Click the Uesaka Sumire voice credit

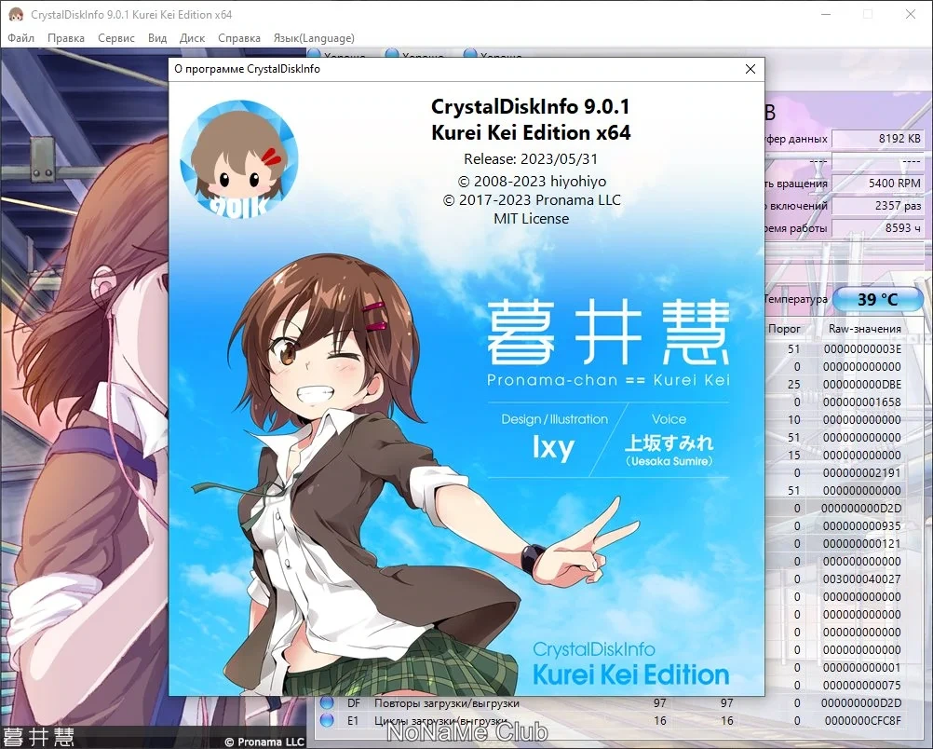click(669, 461)
